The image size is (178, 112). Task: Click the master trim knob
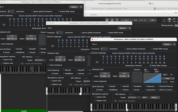pyautogui.click(x=169, y=20)
